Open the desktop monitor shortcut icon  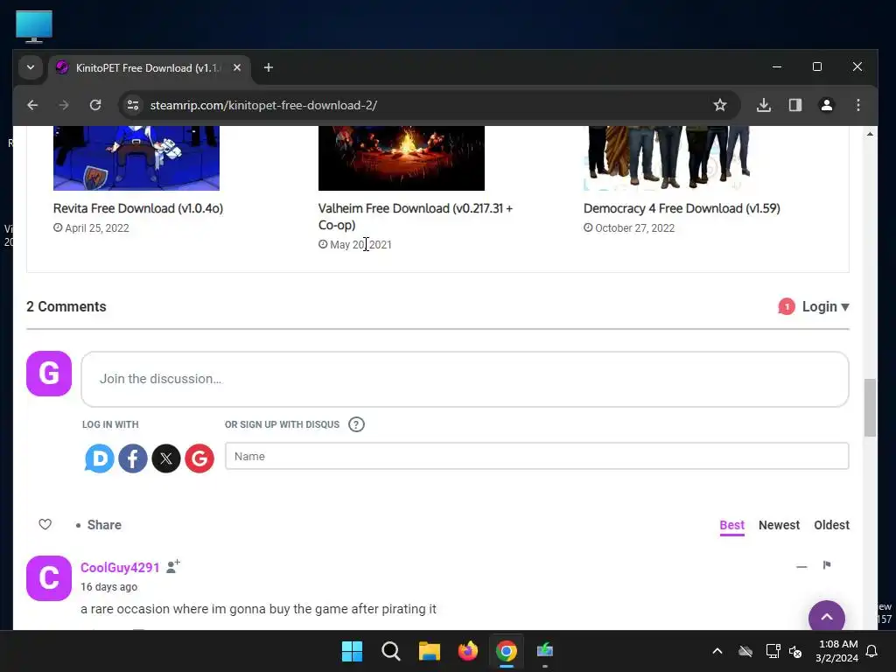34,27
